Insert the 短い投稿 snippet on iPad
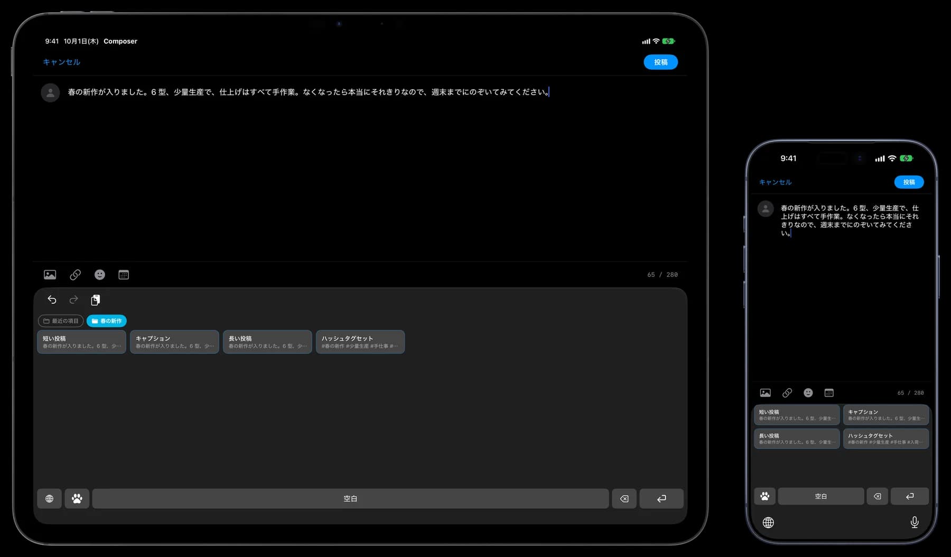This screenshot has height=557, width=951. (81, 342)
